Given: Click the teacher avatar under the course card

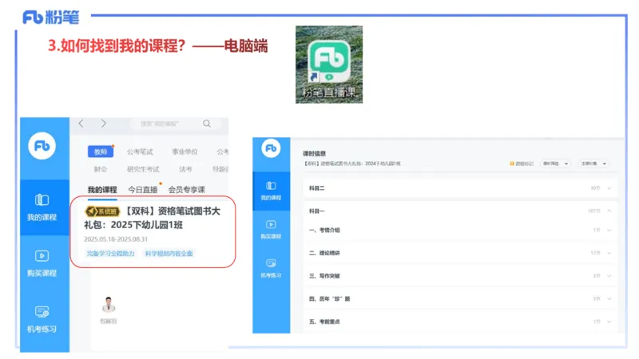Looking at the screenshot, I should 109,305.
